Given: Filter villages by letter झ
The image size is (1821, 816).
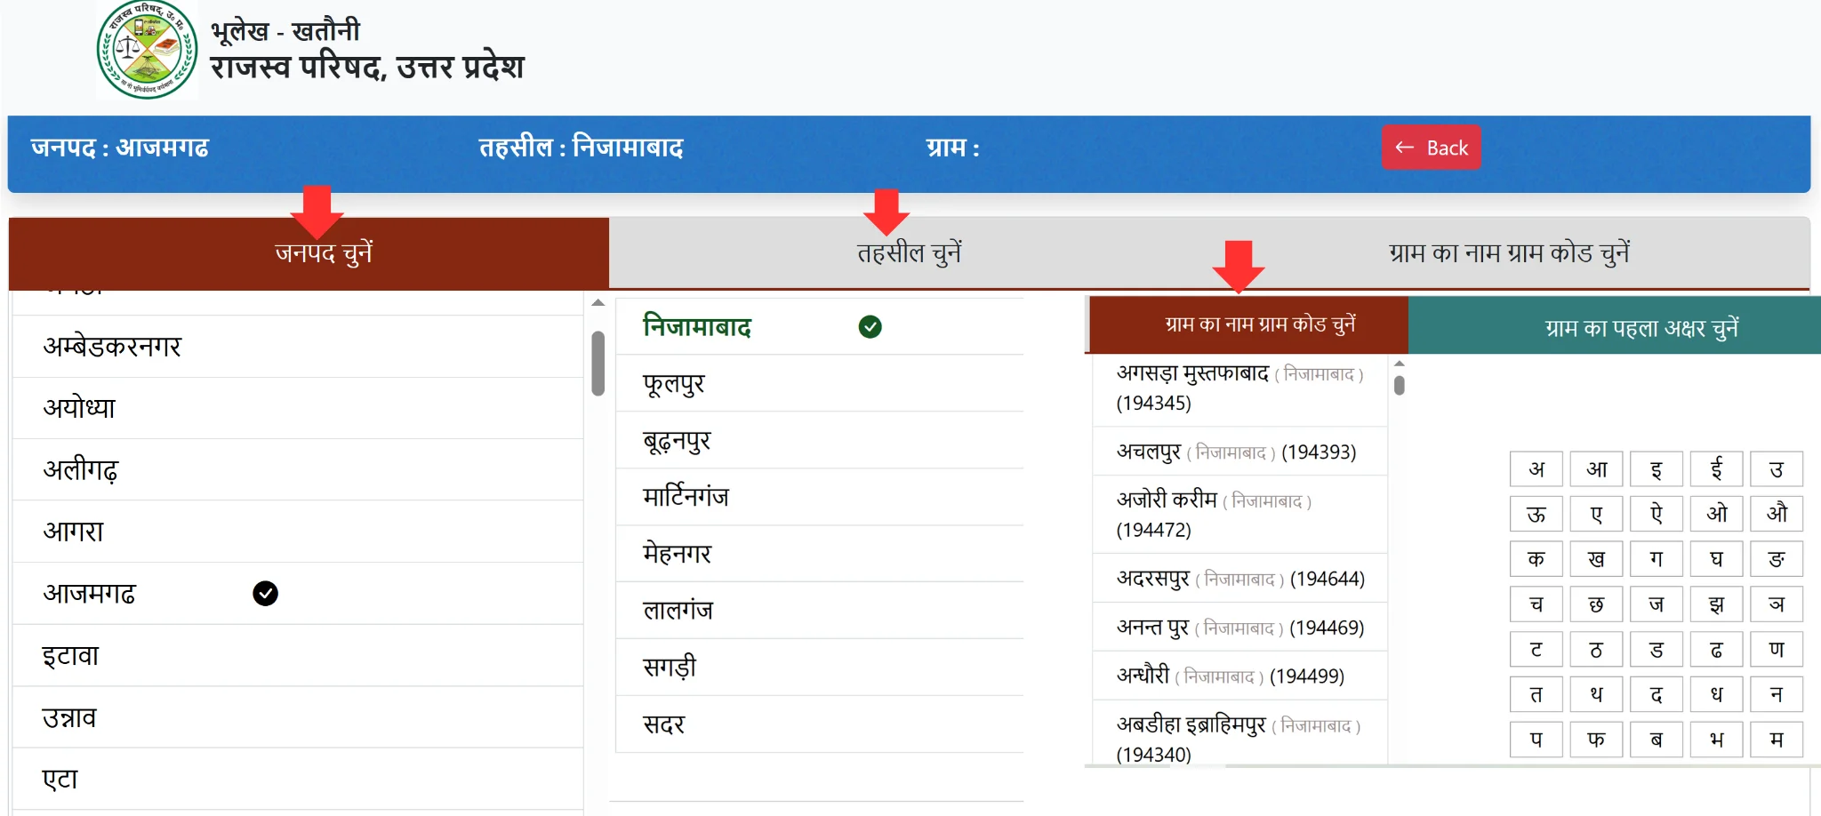Looking at the screenshot, I should (x=1717, y=604).
